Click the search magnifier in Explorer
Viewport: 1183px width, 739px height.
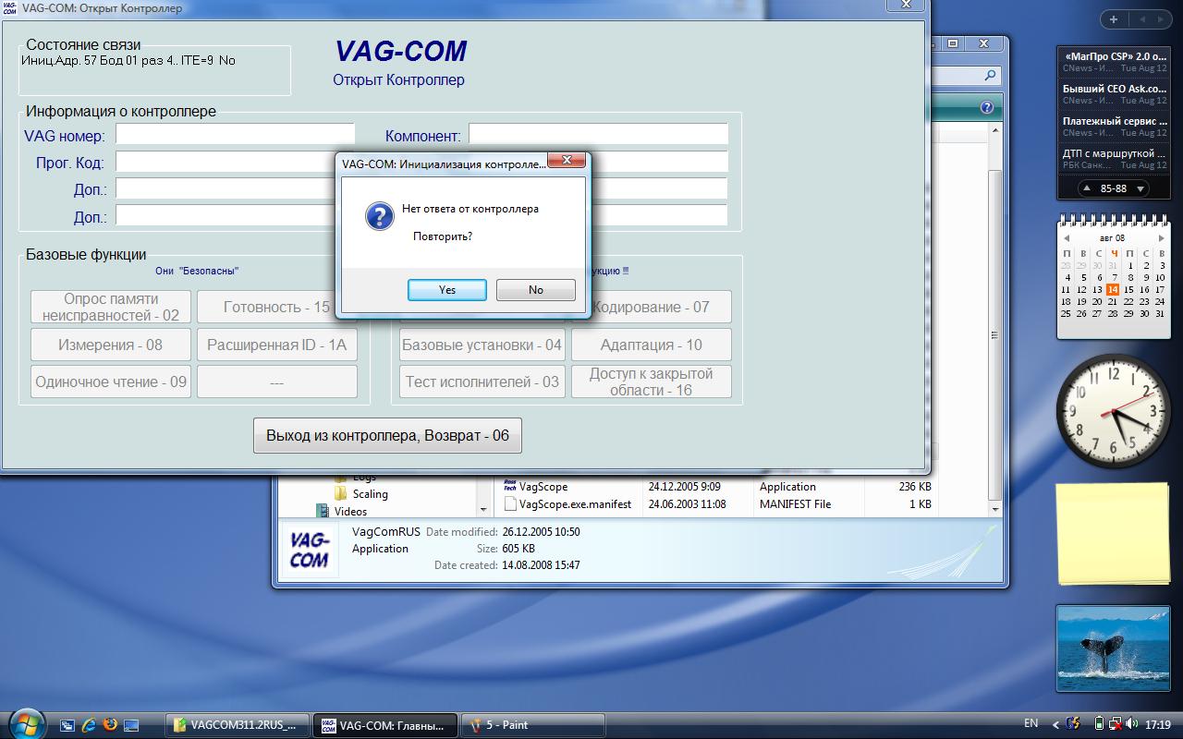(x=990, y=77)
